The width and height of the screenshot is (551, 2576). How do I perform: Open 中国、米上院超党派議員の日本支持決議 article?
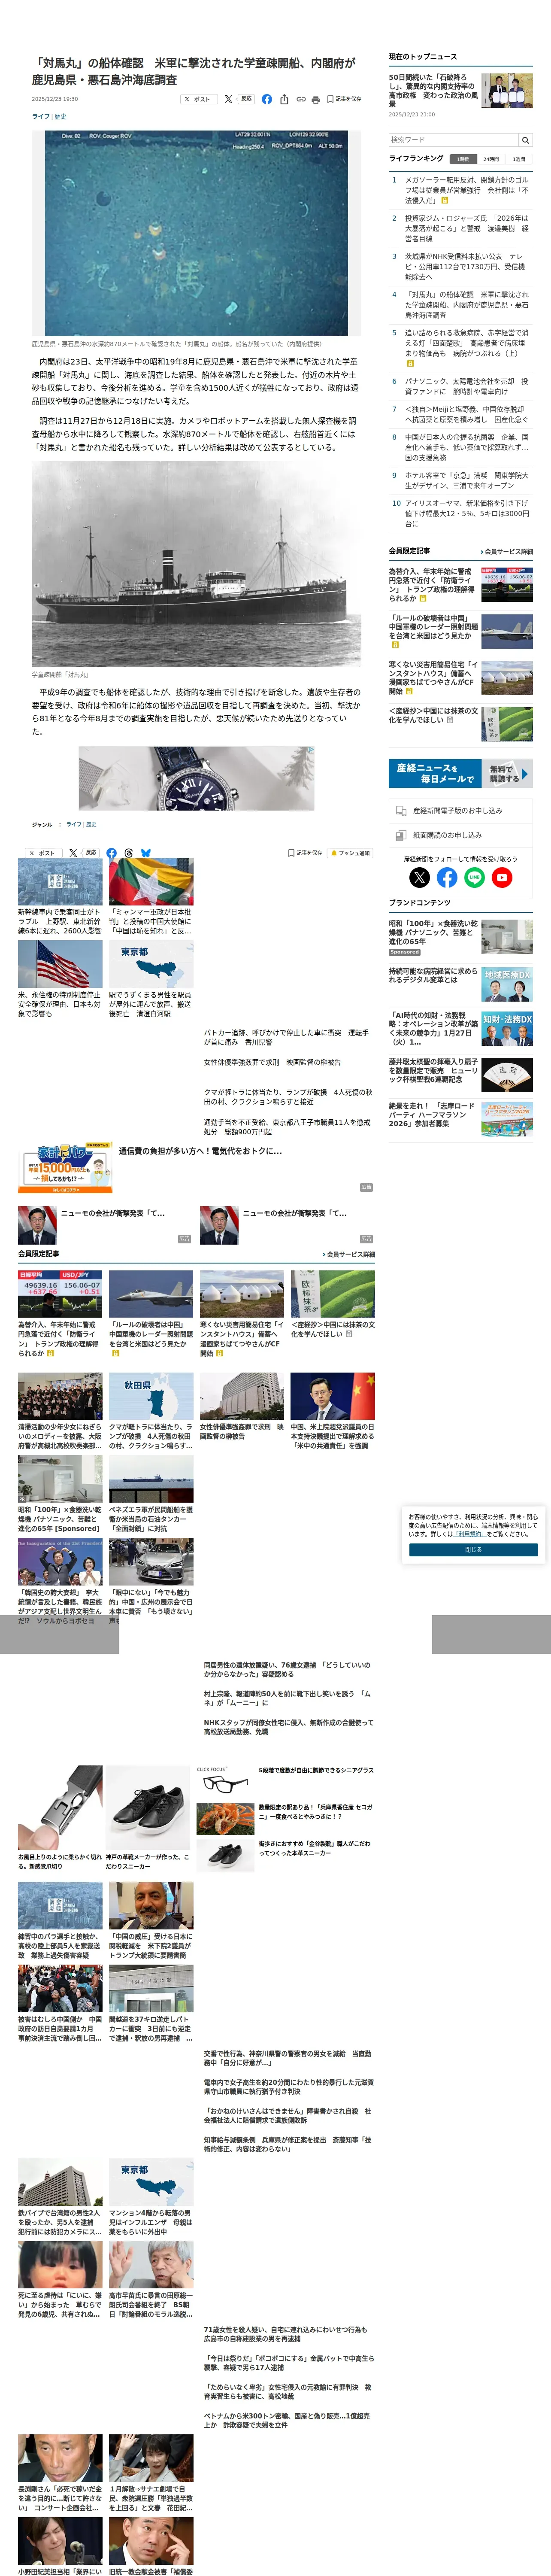pos(333,1436)
